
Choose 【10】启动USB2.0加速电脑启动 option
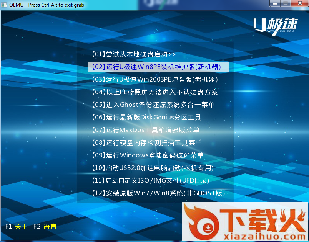152,168
